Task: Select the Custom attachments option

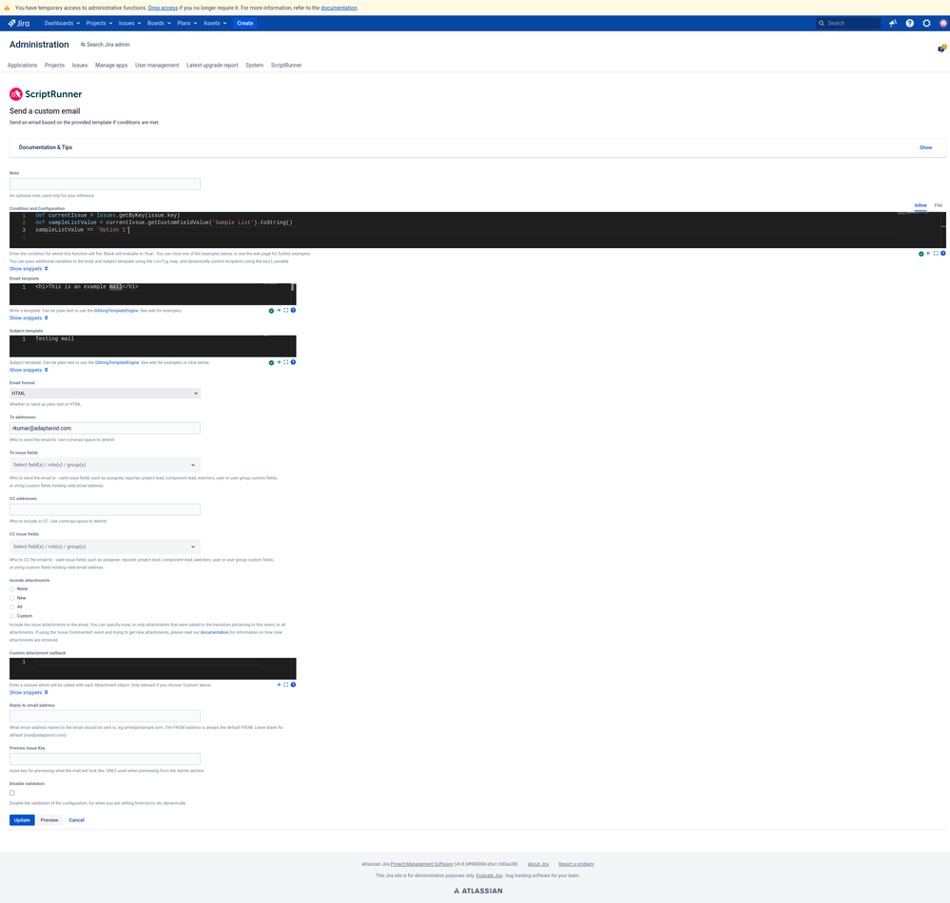Action: click(x=11, y=615)
